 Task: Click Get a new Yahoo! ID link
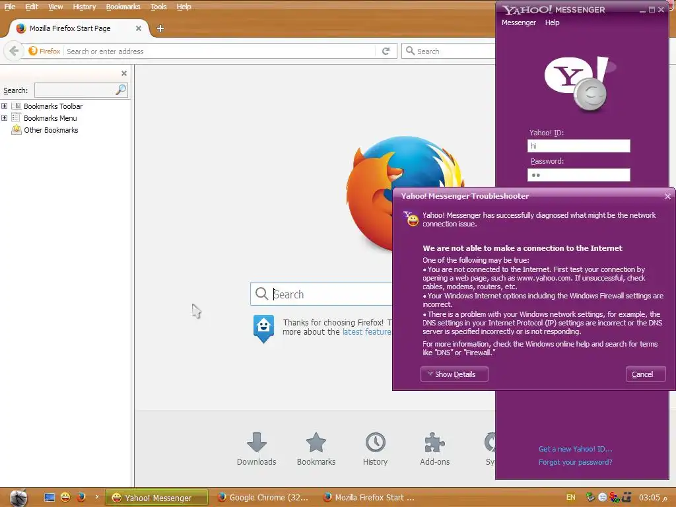(575, 449)
